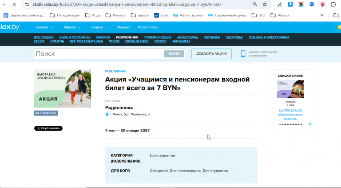Click the mobile phone app download icon
This screenshot has height=188, width=341.
coord(243,54)
